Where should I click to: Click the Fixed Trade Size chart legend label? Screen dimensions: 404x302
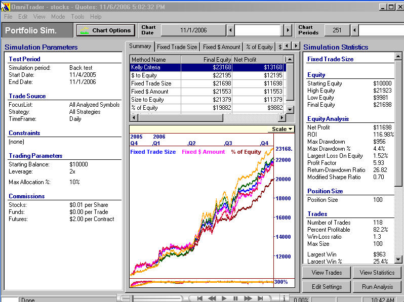[x=153, y=152]
